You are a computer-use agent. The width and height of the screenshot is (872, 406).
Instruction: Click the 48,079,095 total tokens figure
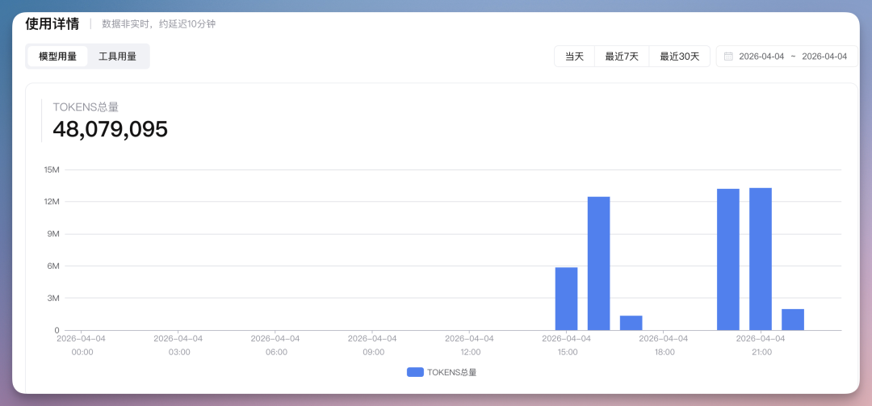(110, 129)
